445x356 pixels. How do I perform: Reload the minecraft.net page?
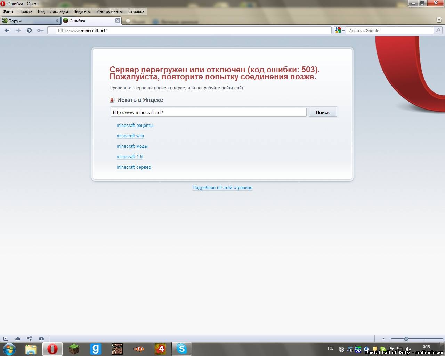click(x=29, y=31)
